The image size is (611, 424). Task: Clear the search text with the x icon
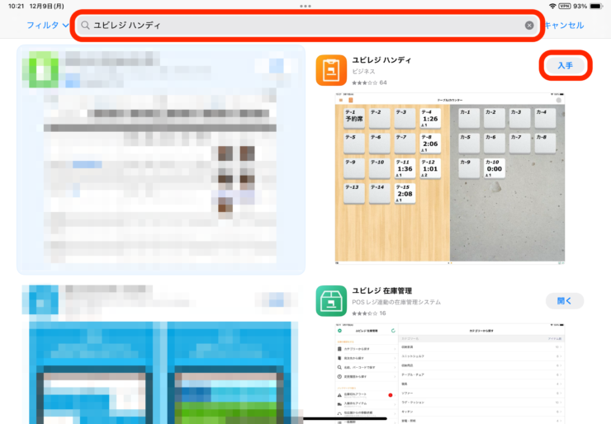pyautogui.click(x=529, y=26)
